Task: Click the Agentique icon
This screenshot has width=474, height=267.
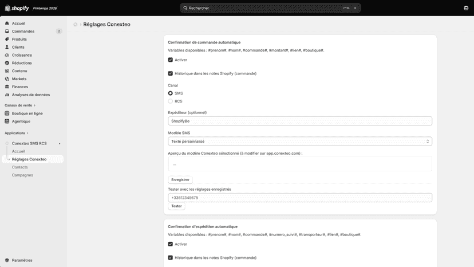Action: point(7,121)
